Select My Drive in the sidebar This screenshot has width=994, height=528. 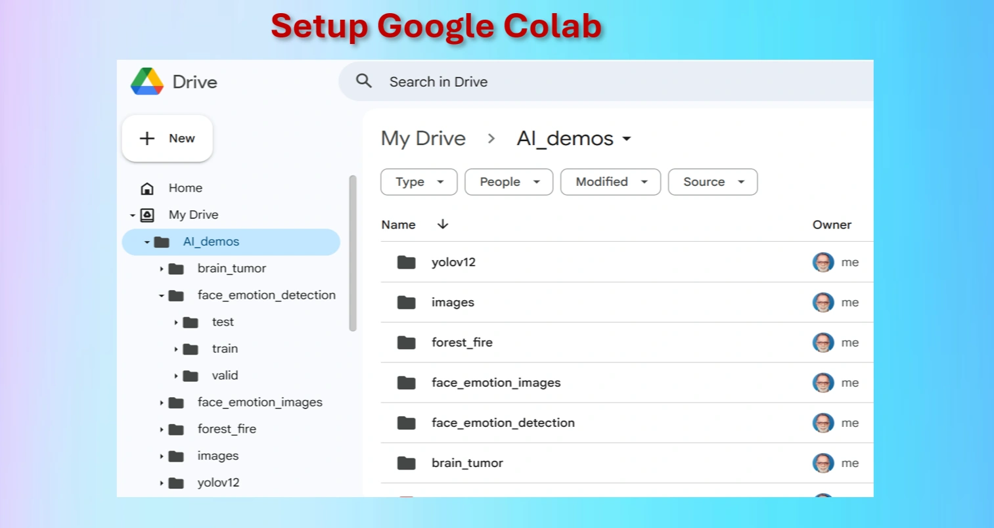(x=193, y=215)
